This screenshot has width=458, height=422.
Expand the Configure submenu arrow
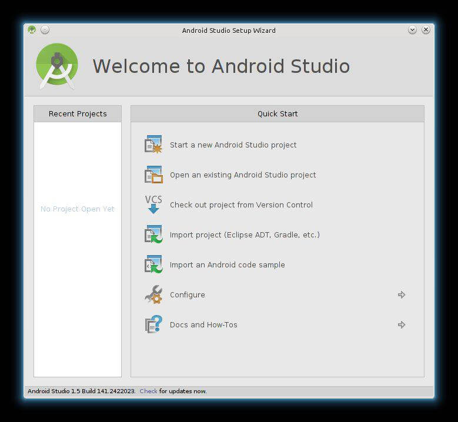(402, 295)
